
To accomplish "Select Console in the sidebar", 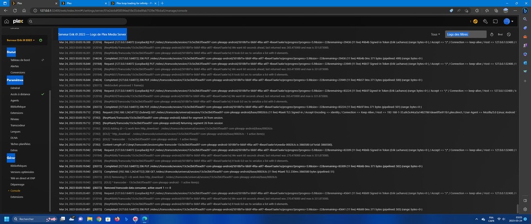I will coord(15,191).
